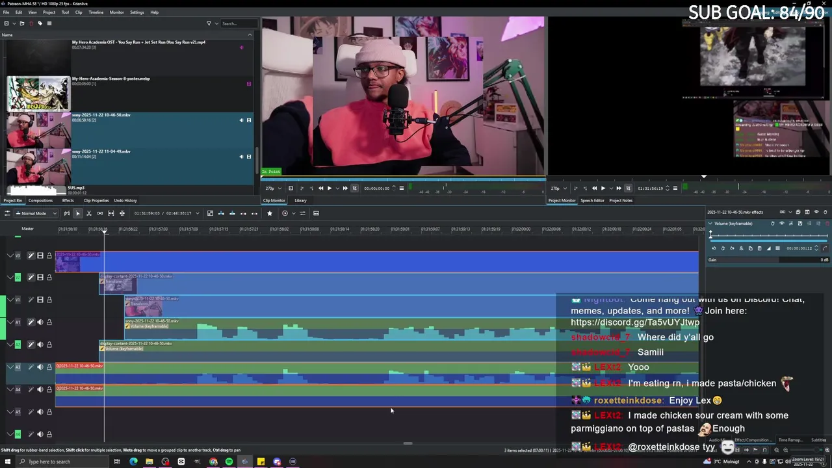The image size is (832, 468).
Task: Click the filter funnel icon in project bin
Action: 209,23
